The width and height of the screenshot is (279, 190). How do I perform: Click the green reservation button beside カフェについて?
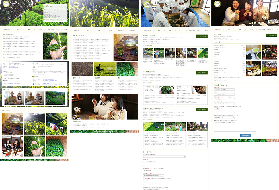pos(271,35)
